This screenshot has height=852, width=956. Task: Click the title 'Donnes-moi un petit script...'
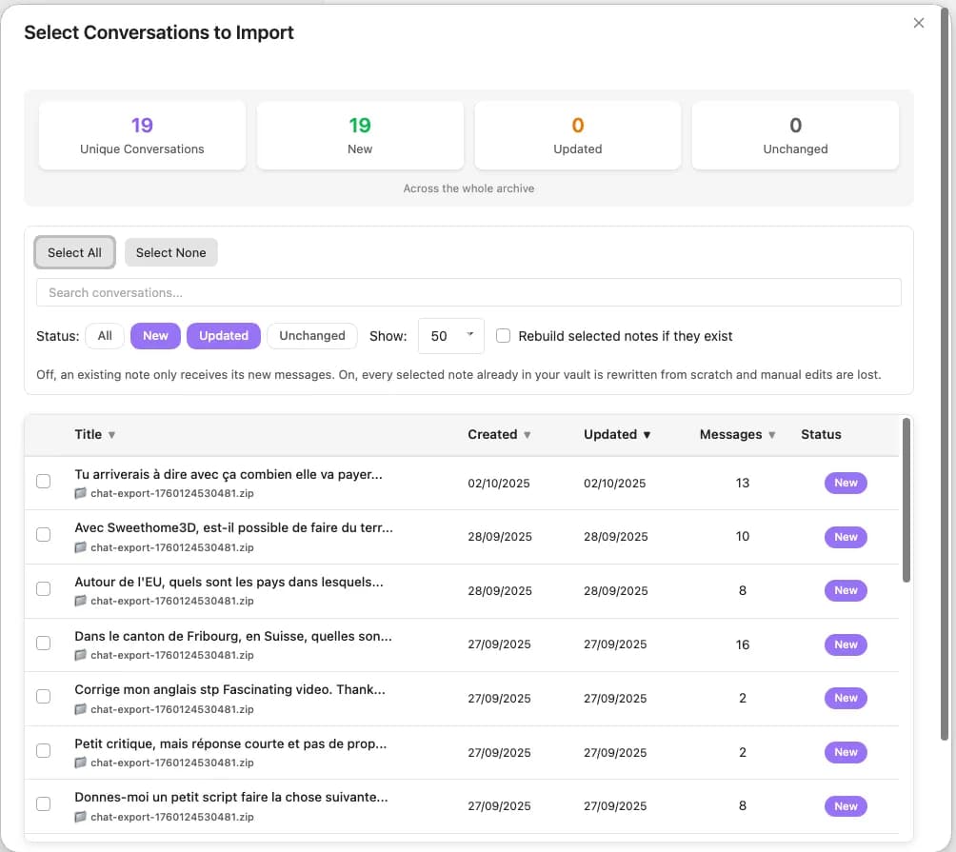(x=231, y=797)
